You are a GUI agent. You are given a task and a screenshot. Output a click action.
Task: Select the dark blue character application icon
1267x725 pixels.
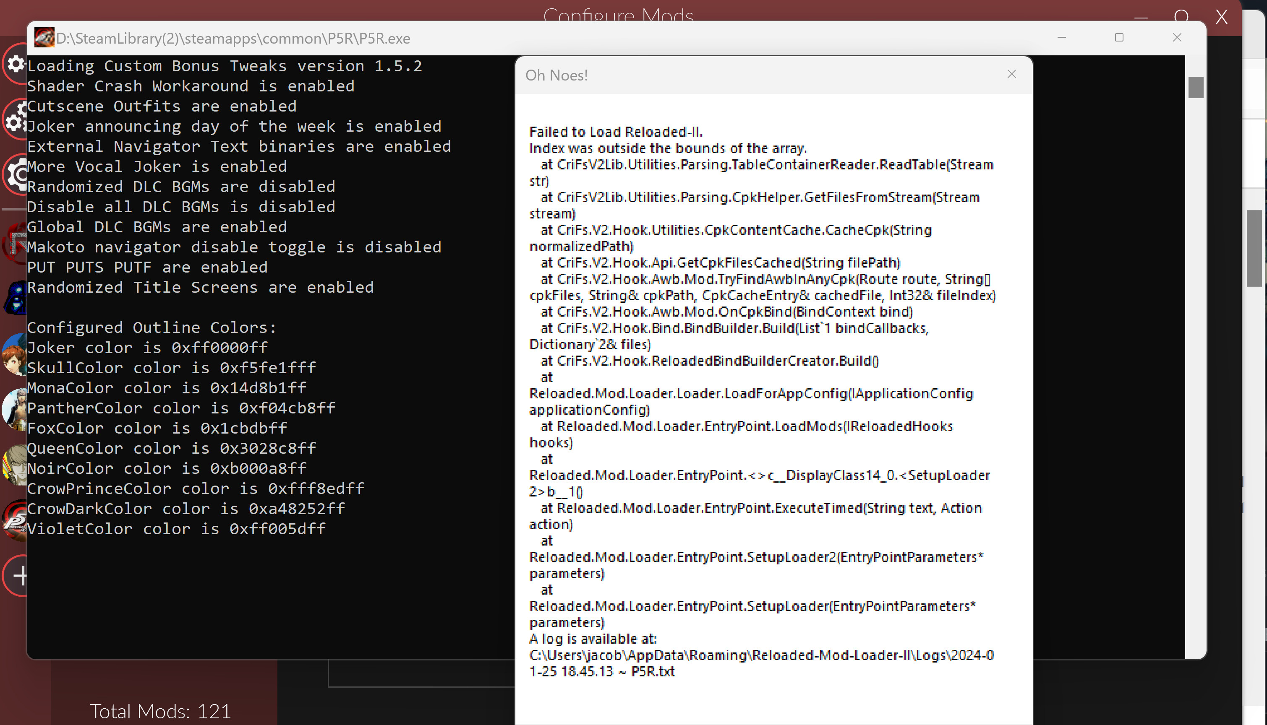tap(15, 298)
